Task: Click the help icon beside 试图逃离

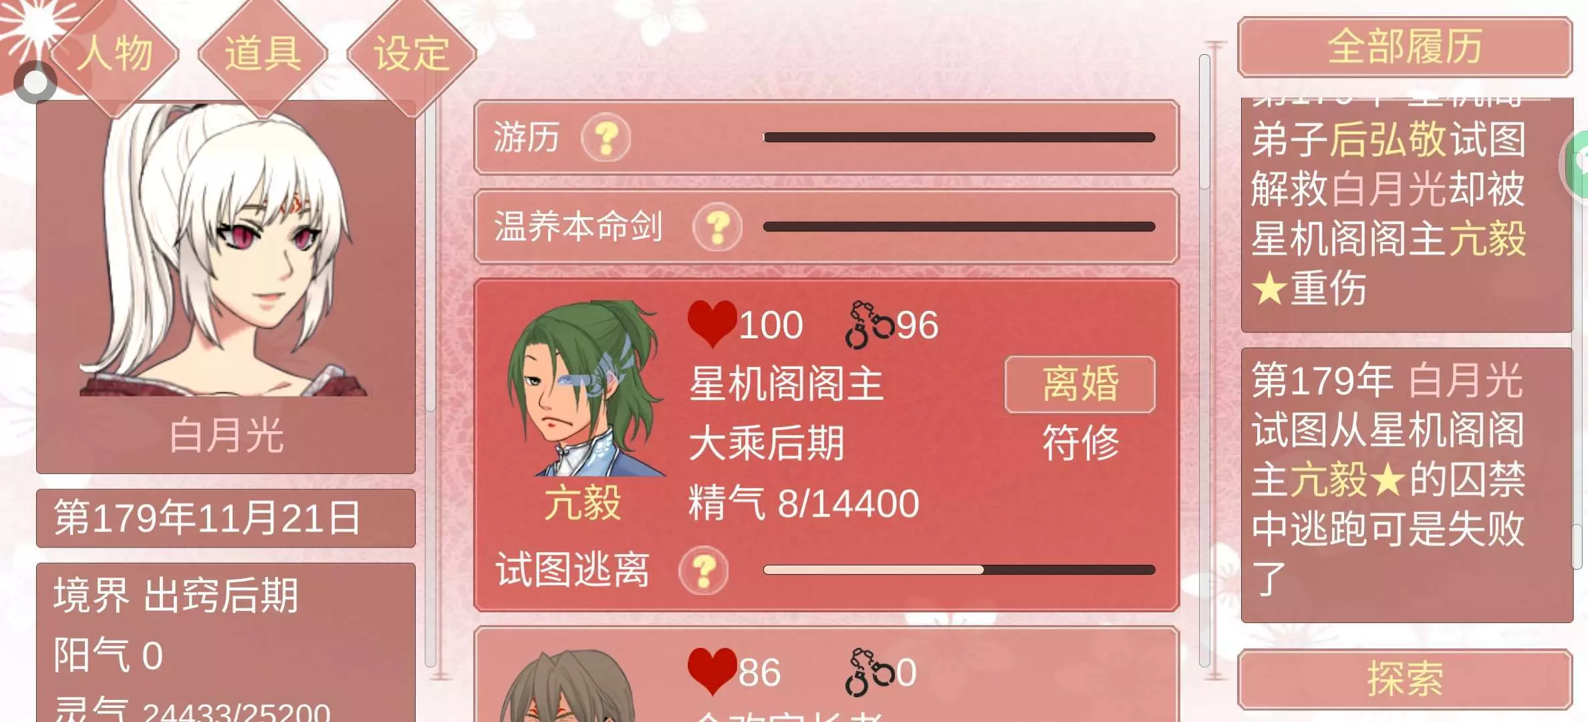Action: point(704,570)
